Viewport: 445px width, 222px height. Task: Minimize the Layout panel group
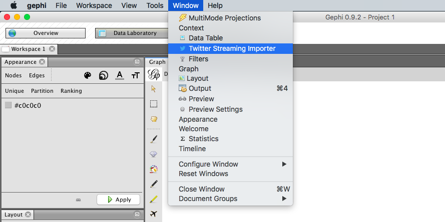pos(137,215)
